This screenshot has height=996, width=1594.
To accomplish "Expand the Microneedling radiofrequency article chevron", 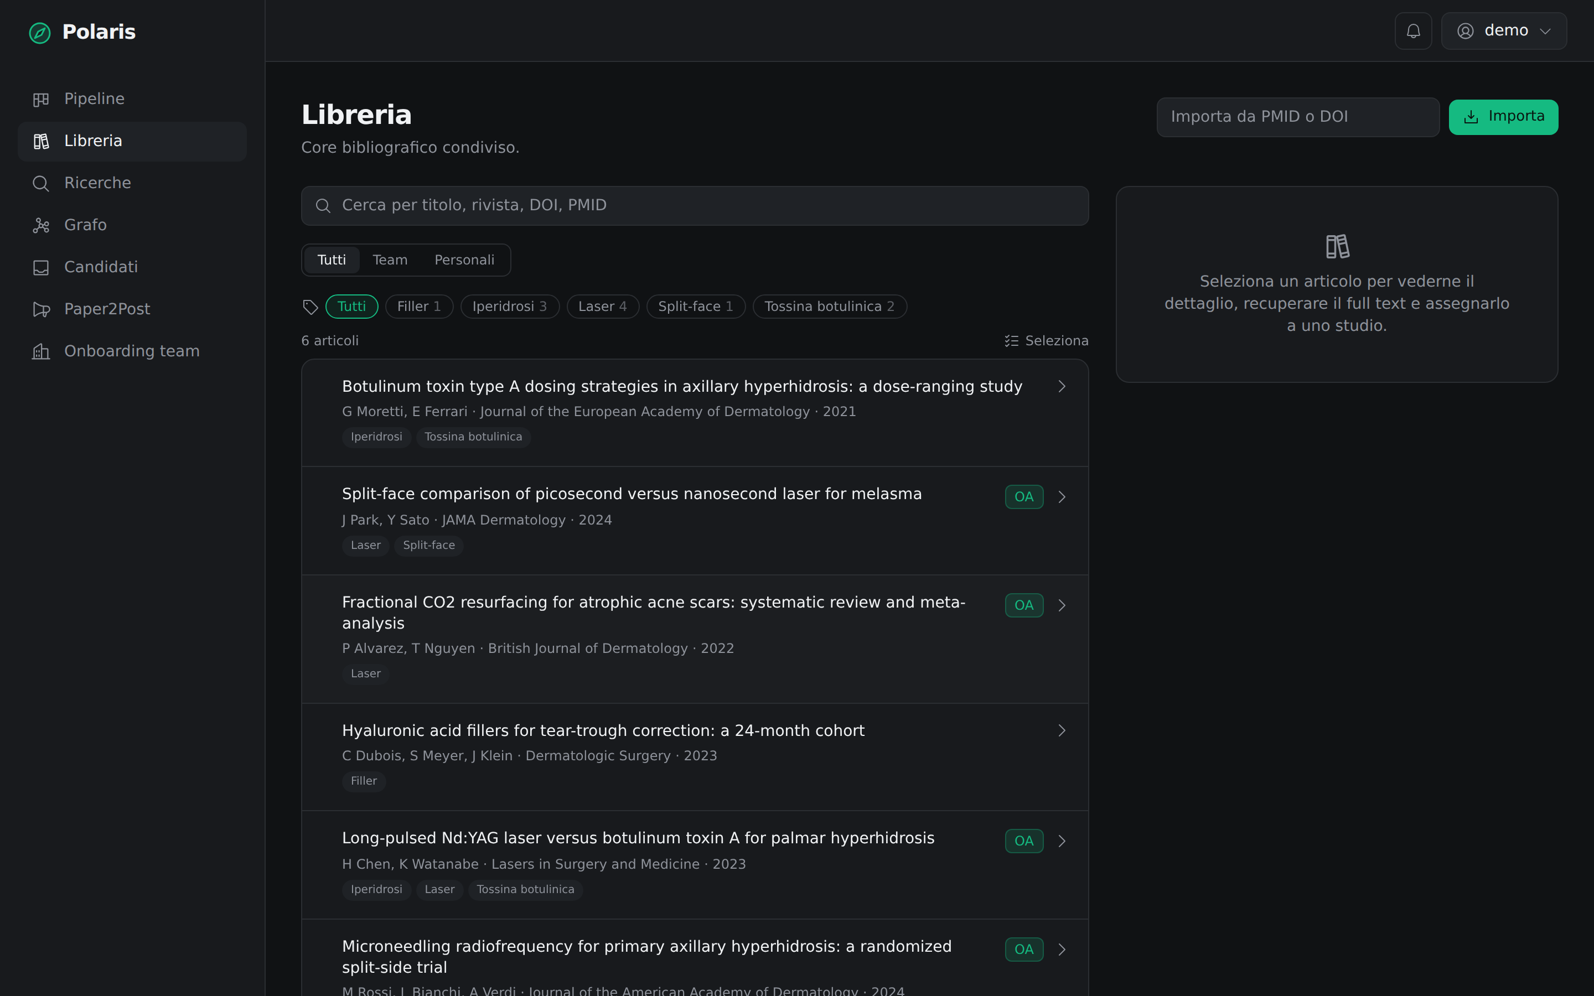I will (x=1062, y=949).
